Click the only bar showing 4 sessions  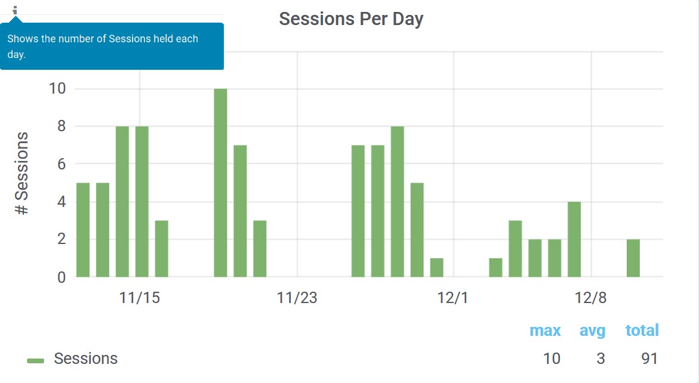coord(574,239)
